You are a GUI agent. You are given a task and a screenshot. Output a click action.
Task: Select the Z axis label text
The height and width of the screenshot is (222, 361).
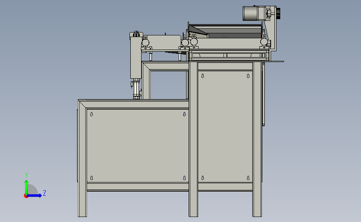(45, 193)
